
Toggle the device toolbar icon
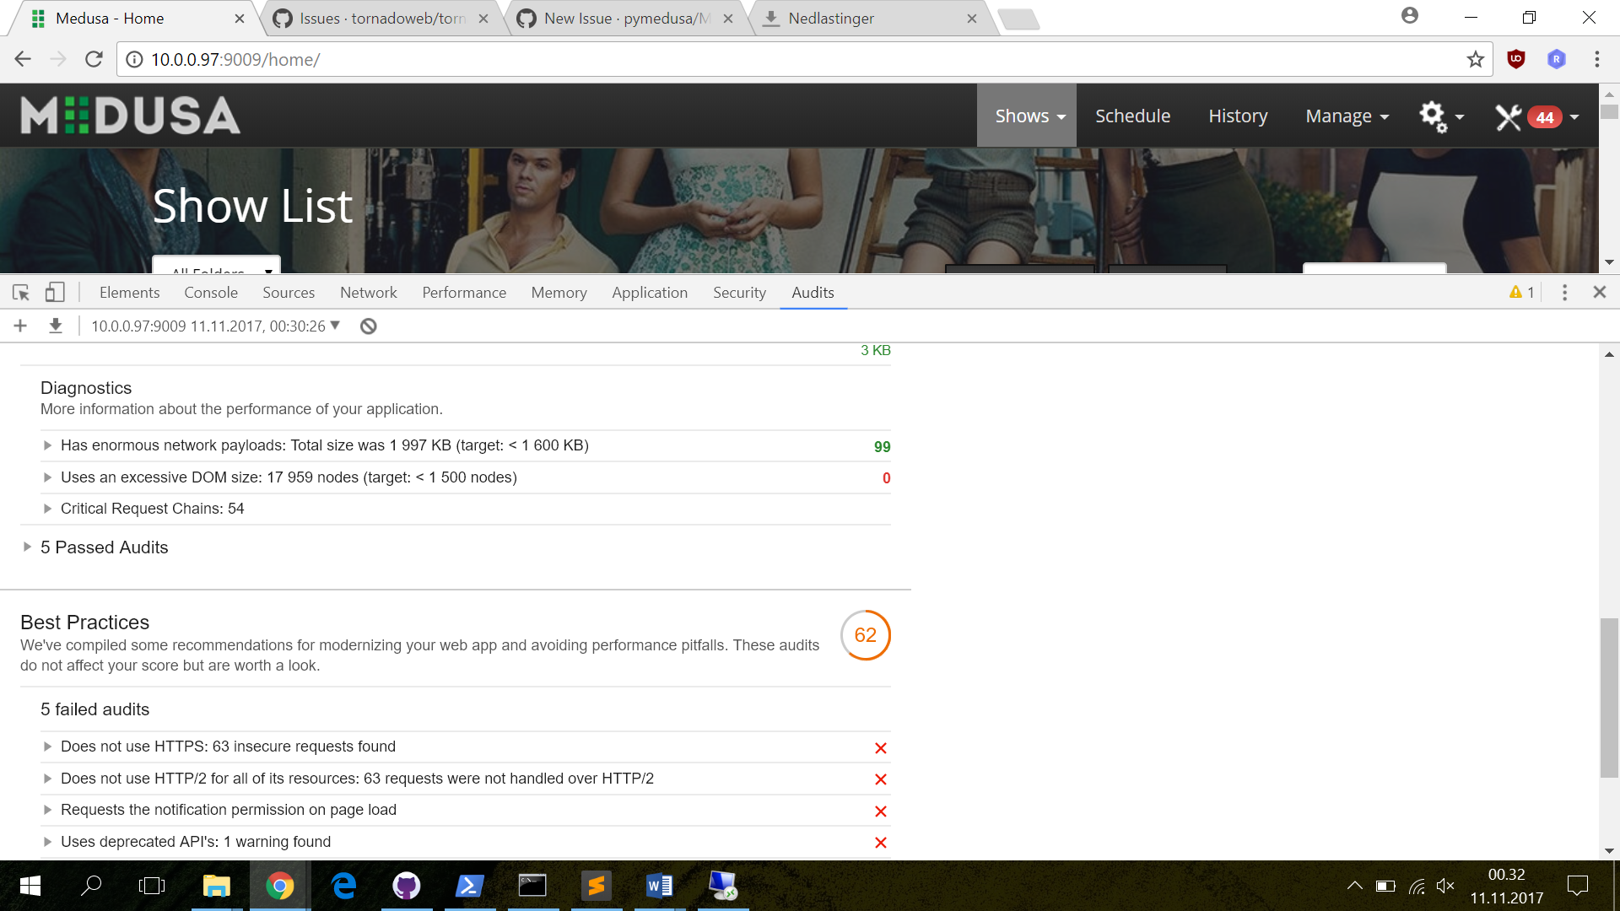[55, 292]
